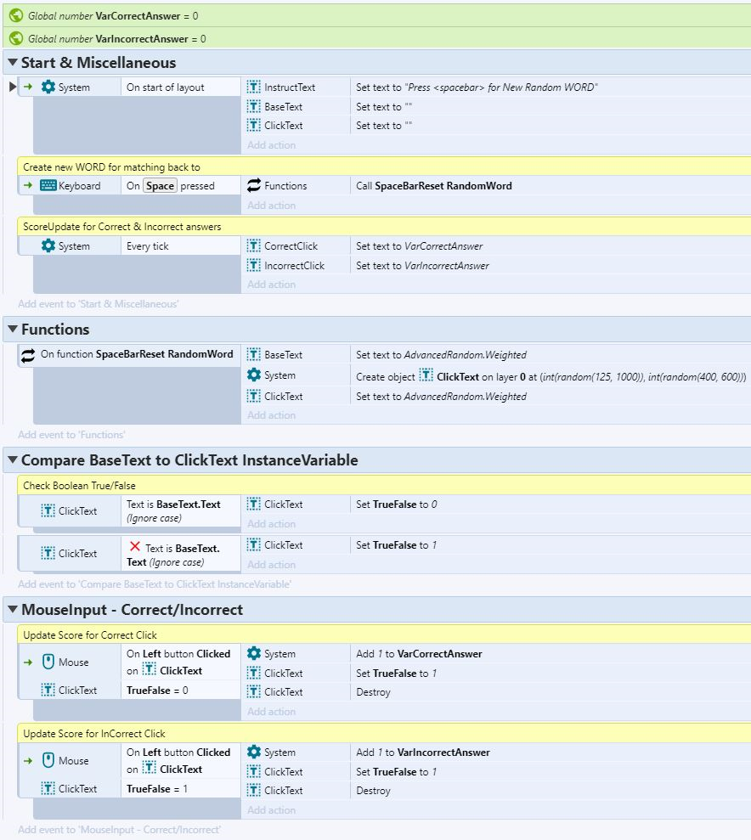Collapse the 'Start & Miscellaneous' group
Viewport: 751px width, 840px height.
(13, 62)
